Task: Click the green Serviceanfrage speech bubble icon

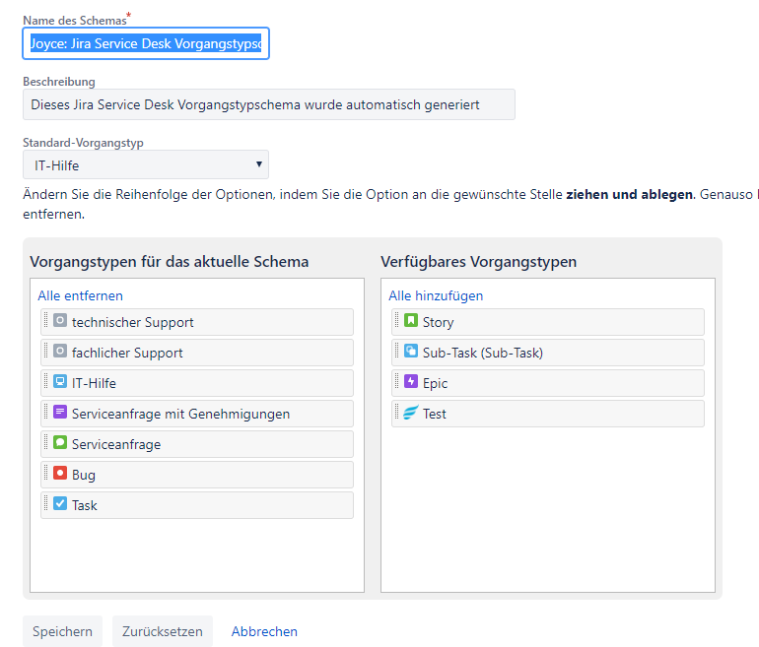Action: tap(60, 442)
